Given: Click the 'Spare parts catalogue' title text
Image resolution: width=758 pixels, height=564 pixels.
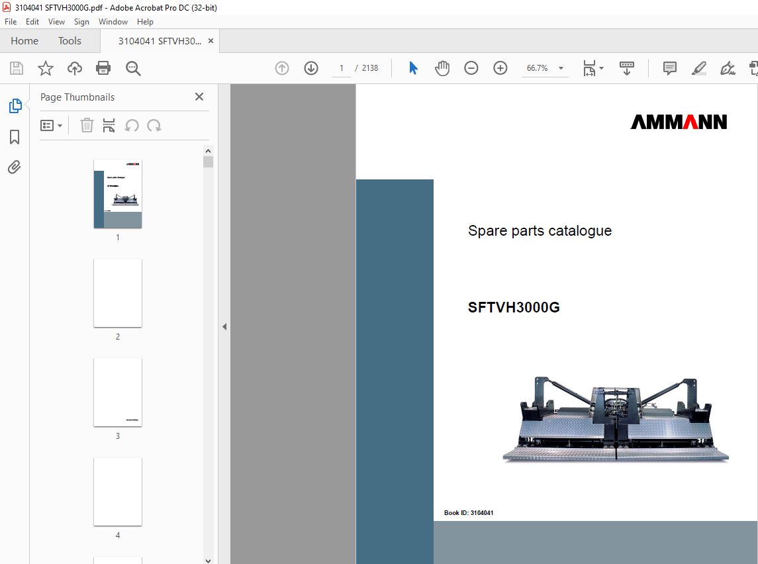Looking at the screenshot, I should point(540,230).
